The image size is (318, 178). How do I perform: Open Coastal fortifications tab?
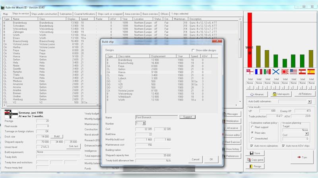tap(85, 14)
